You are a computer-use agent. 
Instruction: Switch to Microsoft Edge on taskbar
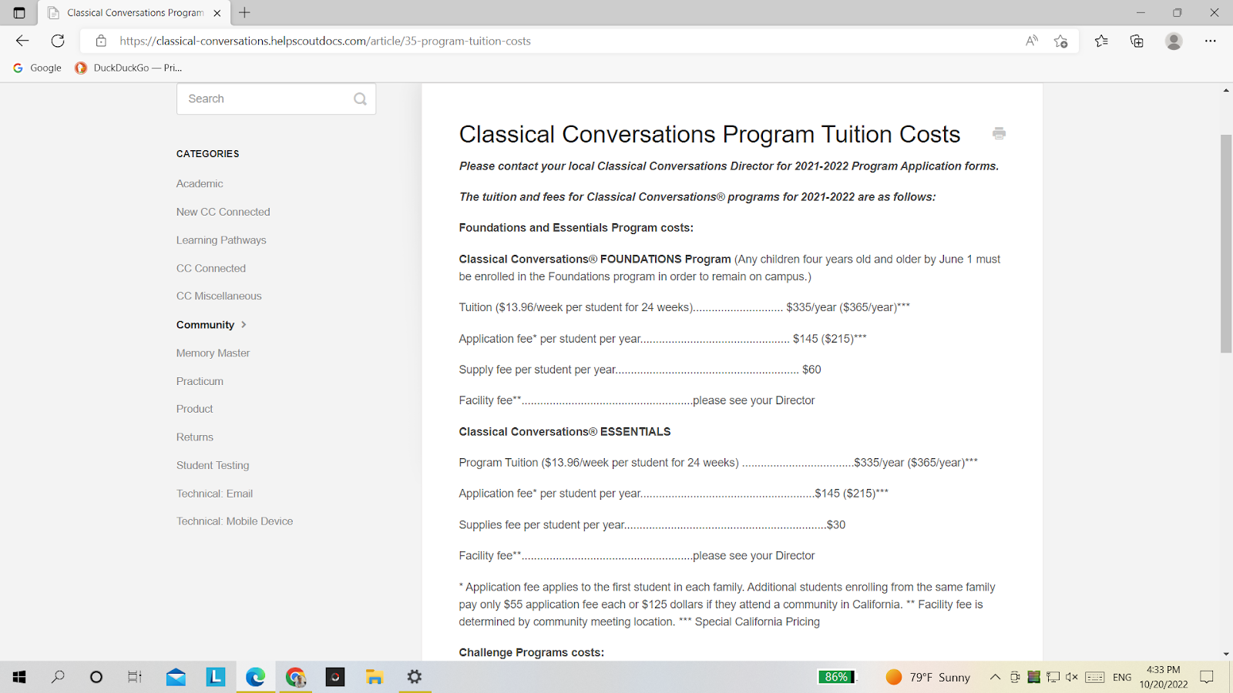(255, 677)
